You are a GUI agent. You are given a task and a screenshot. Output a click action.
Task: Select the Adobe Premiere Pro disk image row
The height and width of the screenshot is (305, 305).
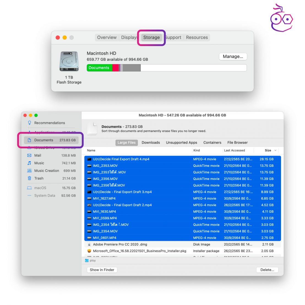point(165,244)
